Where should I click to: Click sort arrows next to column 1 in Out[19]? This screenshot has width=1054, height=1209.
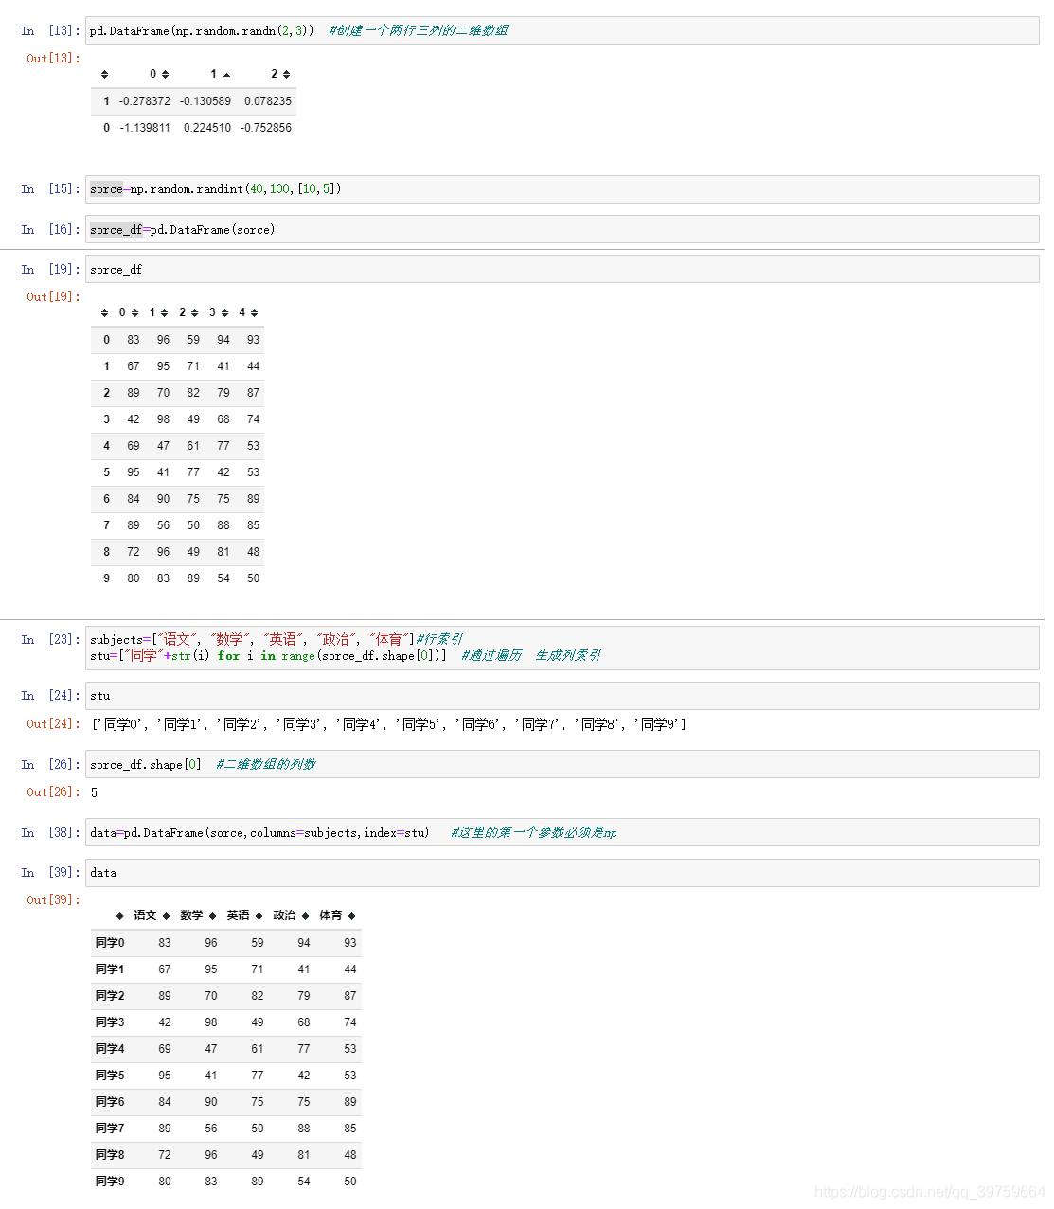pos(164,312)
